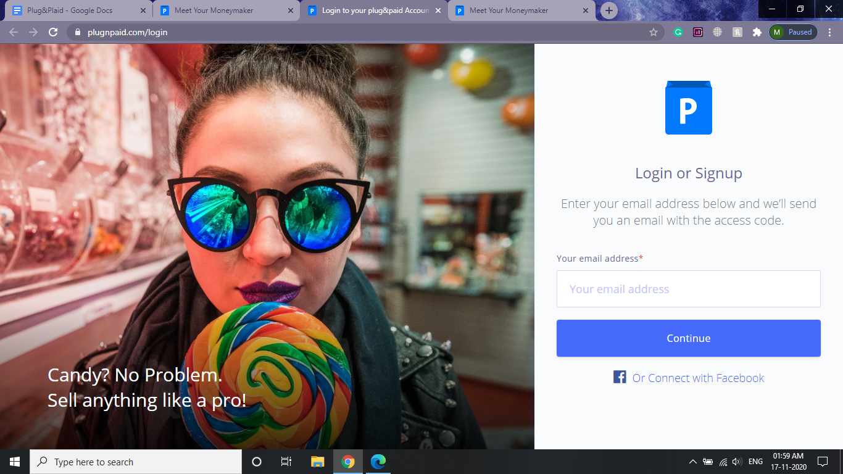This screenshot has width=843, height=474.
Task: Go back to the previous page
Action: (14, 32)
